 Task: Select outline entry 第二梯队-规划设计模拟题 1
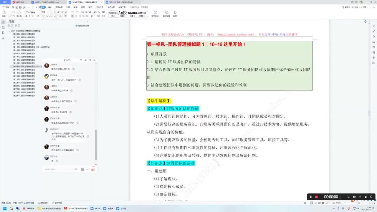coord(24,34)
